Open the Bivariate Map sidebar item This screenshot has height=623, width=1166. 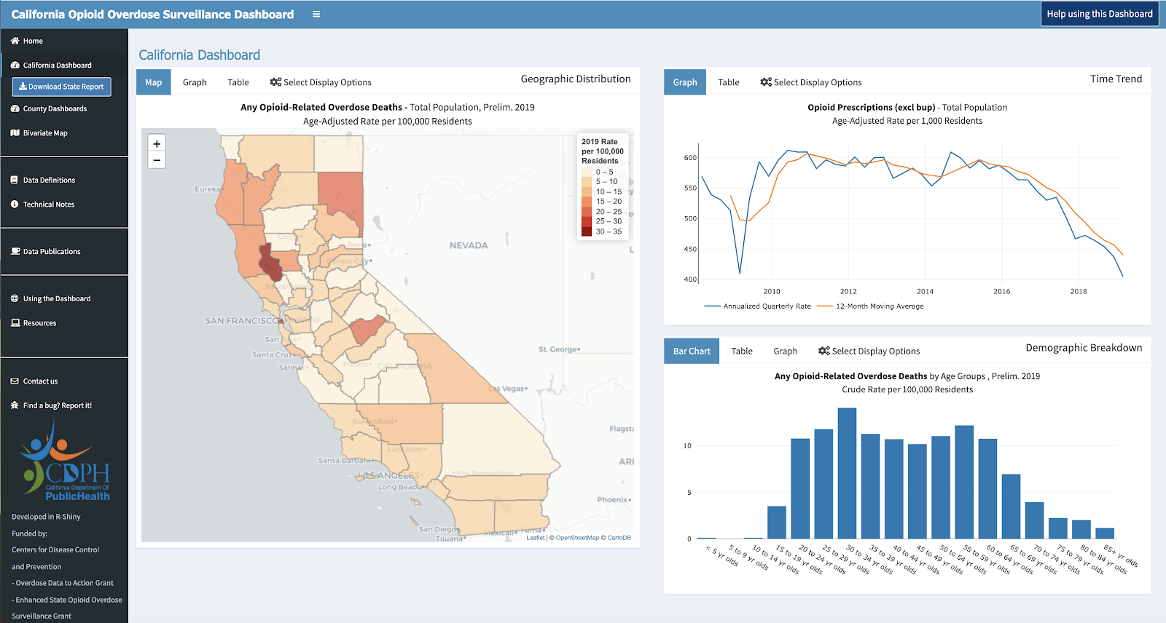coord(44,133)
